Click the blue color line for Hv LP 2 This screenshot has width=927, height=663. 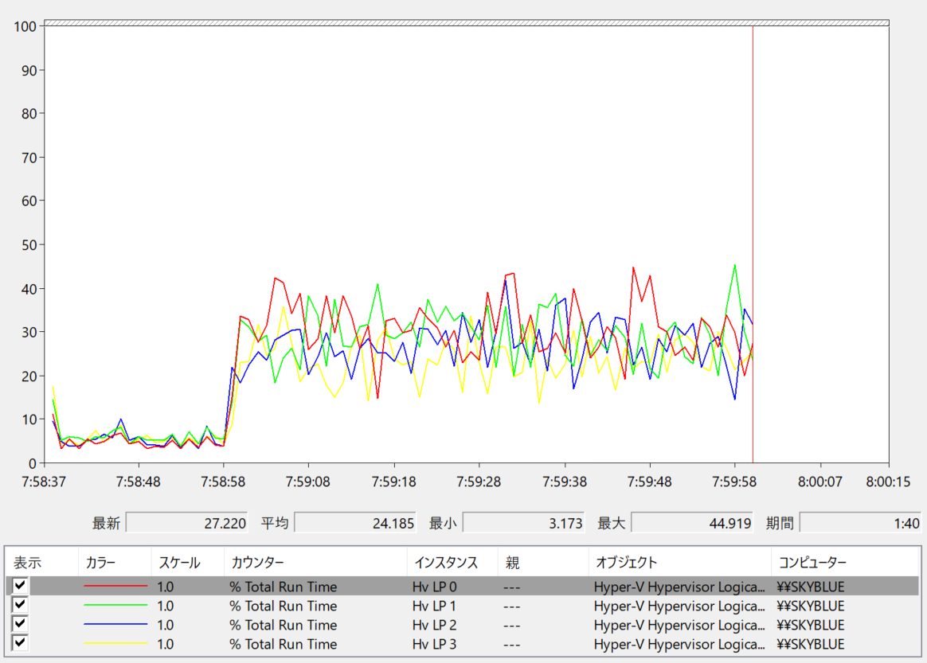pyautogui.click(x=115, y=624)
